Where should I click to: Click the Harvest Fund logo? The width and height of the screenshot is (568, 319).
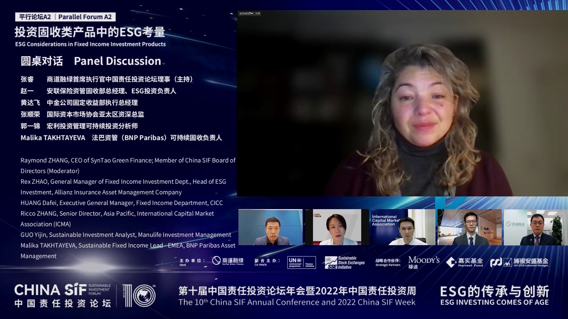pos(464,262)
